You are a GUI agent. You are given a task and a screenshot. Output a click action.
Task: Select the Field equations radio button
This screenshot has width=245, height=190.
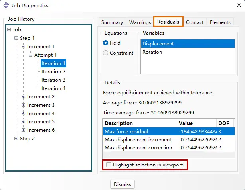pos(105,43)
